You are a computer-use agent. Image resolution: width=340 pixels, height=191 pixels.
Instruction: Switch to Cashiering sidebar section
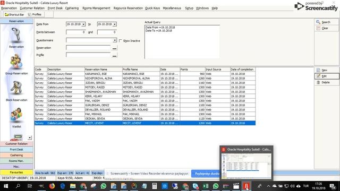(x=16, y=155)
